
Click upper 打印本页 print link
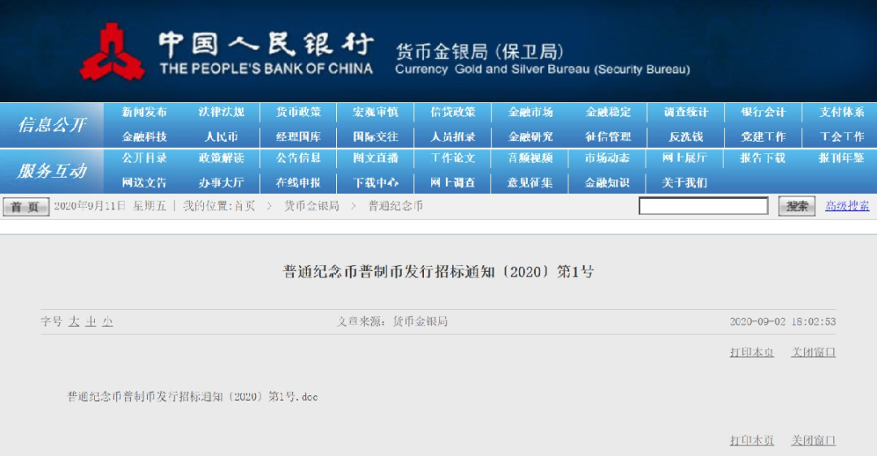(x=752, y=352)
